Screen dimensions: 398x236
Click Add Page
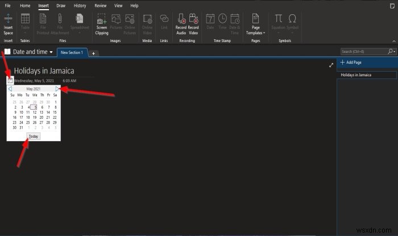[351, 63]
